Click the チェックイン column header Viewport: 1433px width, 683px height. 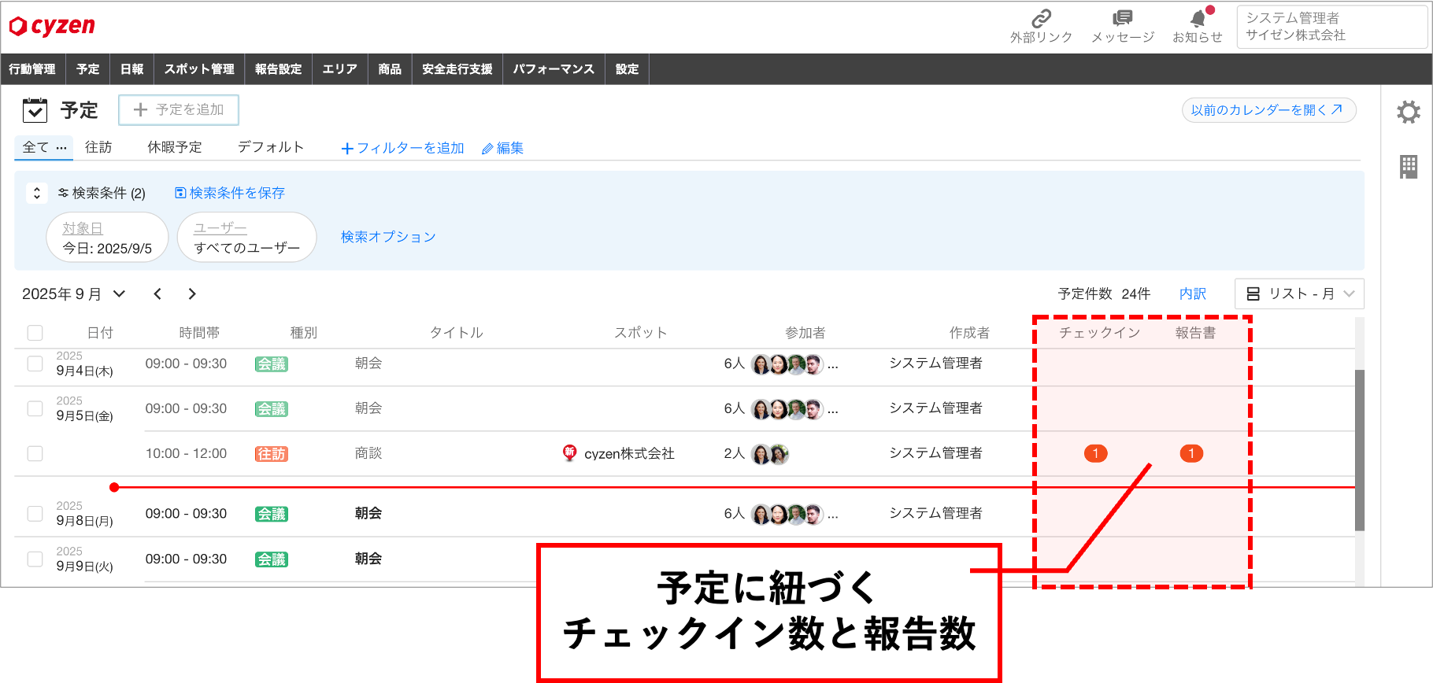[1099, 333]
